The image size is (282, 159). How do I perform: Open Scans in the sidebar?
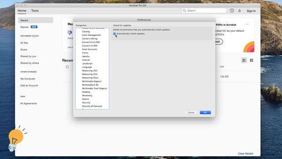pyautogui.click(x=24, y=49)
